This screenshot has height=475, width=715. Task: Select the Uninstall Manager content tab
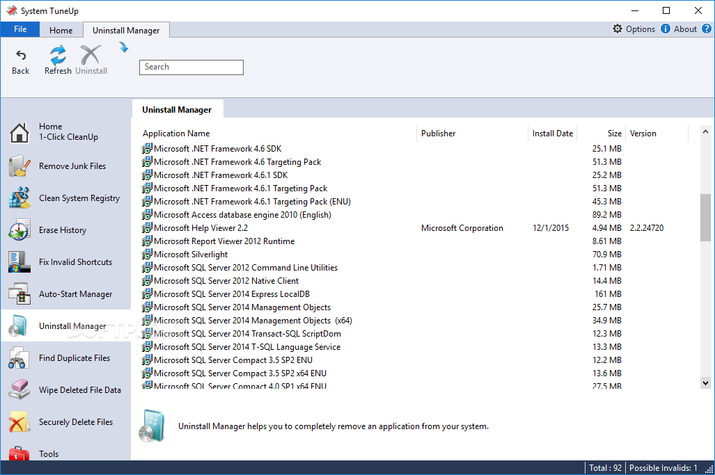[177, 110]
